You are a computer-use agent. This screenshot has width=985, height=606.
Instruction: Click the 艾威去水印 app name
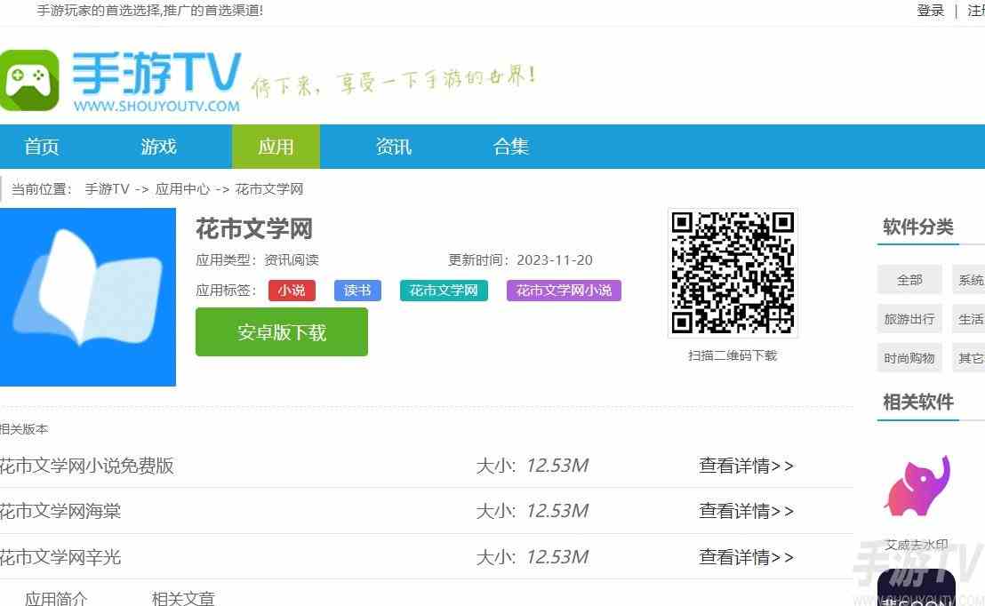[x=917, y=545]
